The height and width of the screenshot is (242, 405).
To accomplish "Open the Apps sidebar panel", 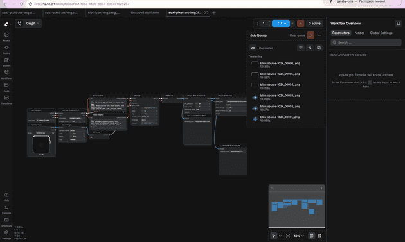I will pos(6,87).
